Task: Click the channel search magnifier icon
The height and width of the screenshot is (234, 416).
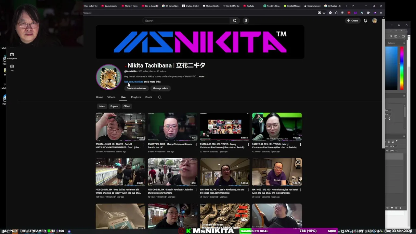Action: (160, 97)
